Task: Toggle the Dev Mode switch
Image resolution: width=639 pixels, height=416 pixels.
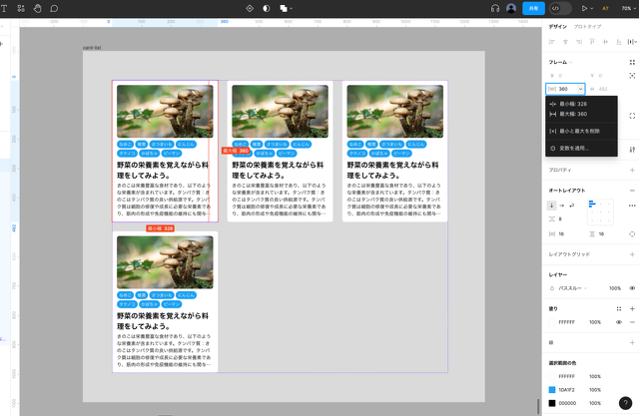Action: pos(559,8)
